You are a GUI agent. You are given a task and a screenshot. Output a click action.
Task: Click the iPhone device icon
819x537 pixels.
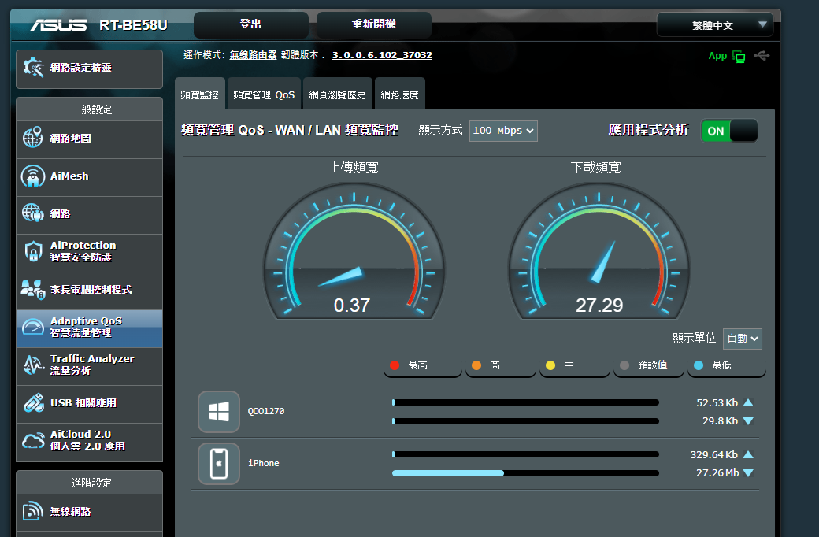tap(219, 463)
